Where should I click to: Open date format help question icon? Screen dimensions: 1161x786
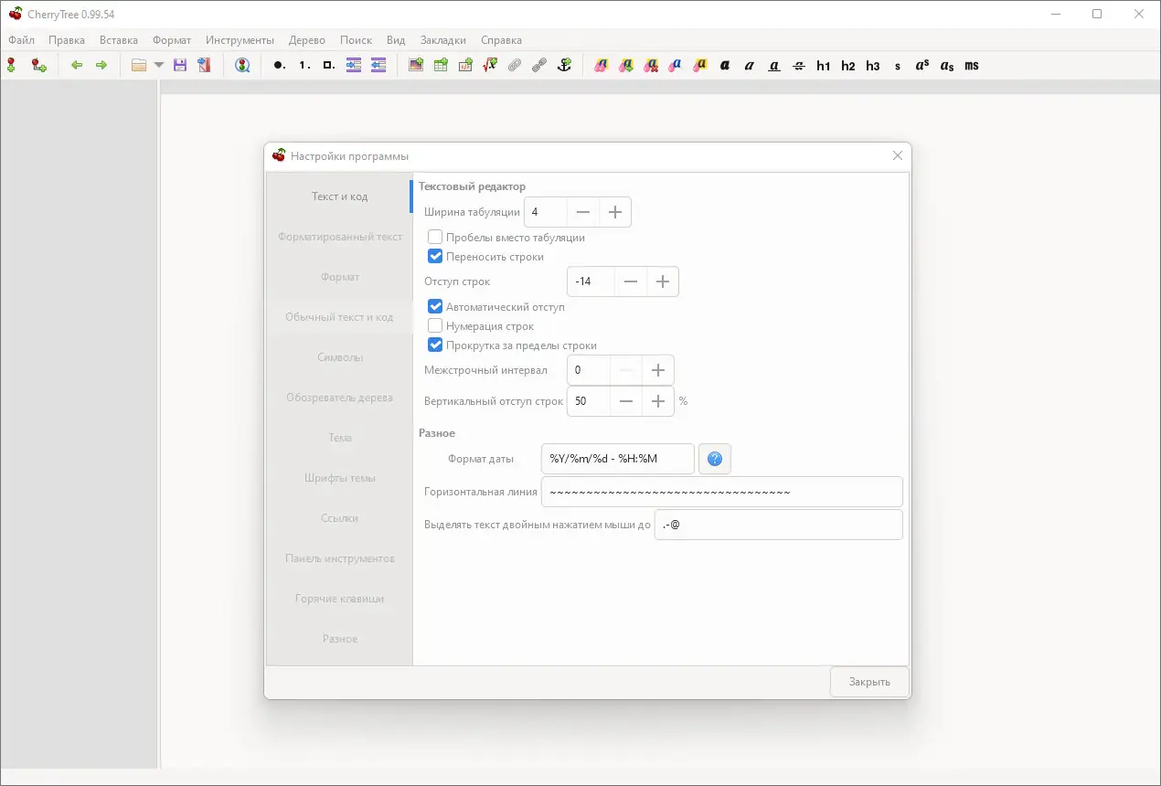715,459
